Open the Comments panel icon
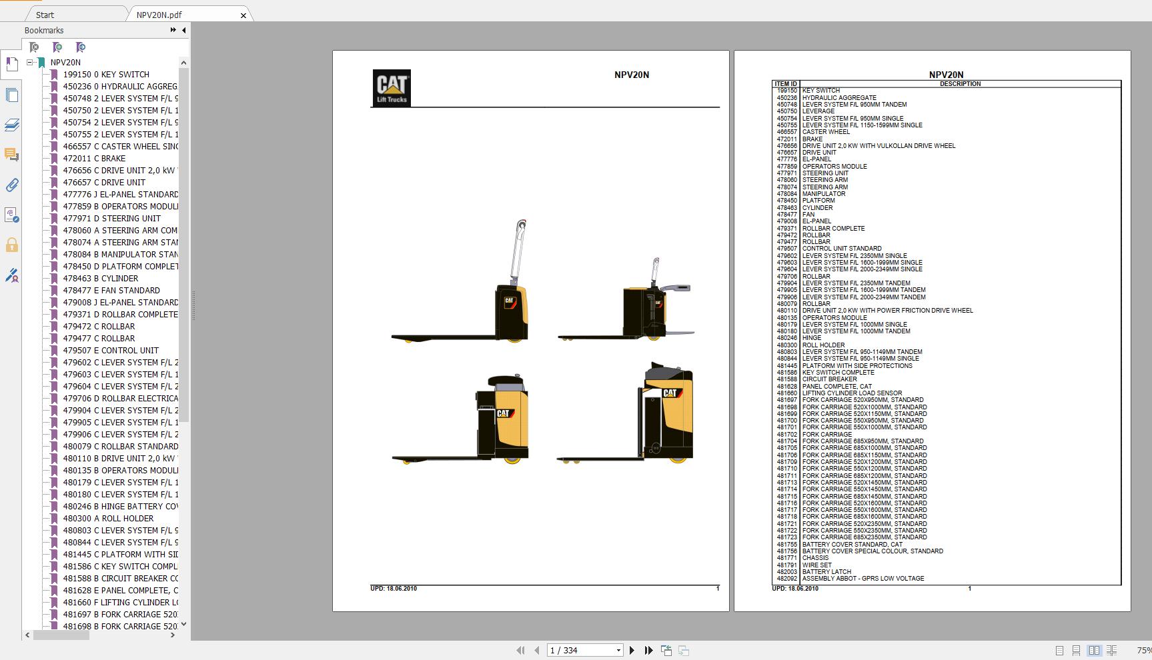This screenshot has height=660, width=1152. click(x=11, y=155)
